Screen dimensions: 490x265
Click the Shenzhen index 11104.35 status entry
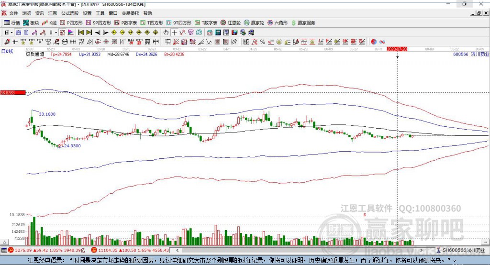pyautogui.click(x=130, y=250)
